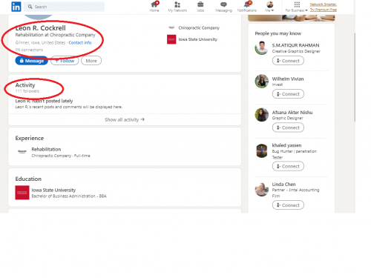Click the Follow button
371x278 pixels.
(x=65, y=61)
